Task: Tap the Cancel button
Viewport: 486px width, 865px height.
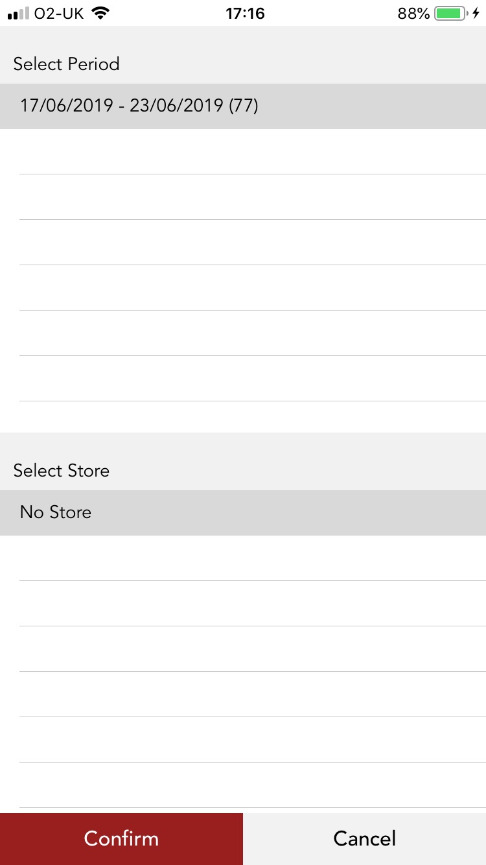Action: coord(364,838)
